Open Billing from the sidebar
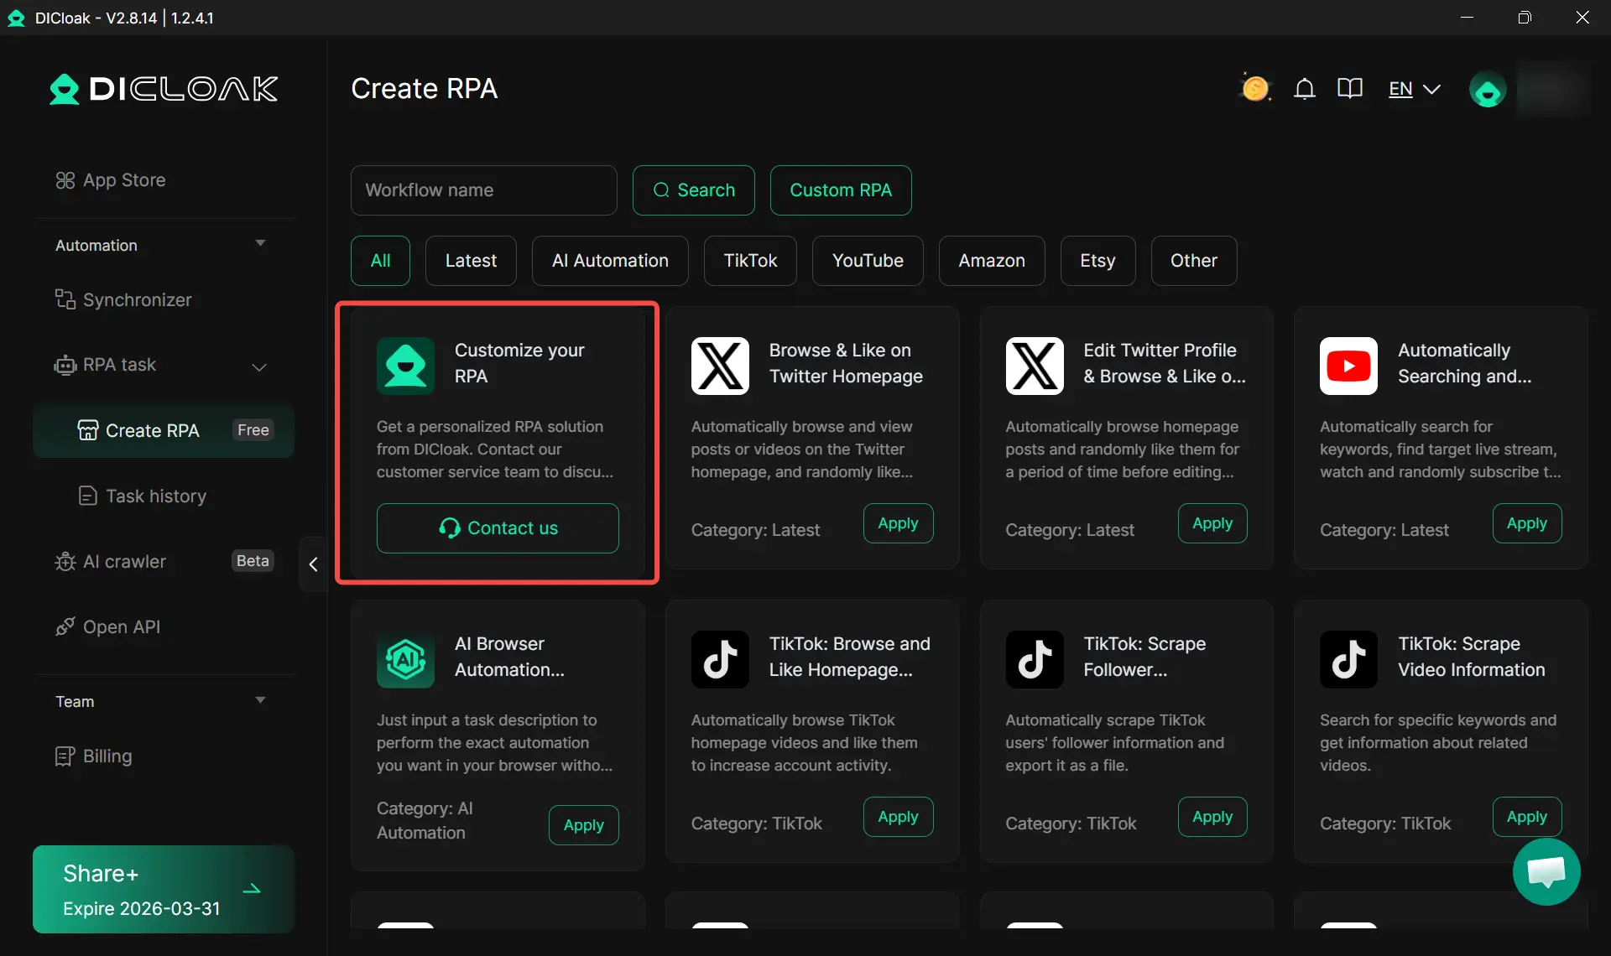This screenshot has width=1611, height=956. click(x=107, y=756)
